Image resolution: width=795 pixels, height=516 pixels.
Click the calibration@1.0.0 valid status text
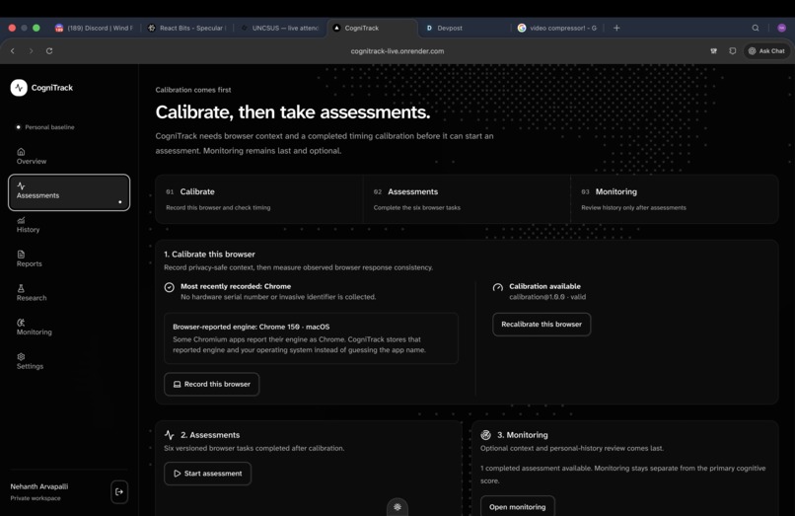547,297
